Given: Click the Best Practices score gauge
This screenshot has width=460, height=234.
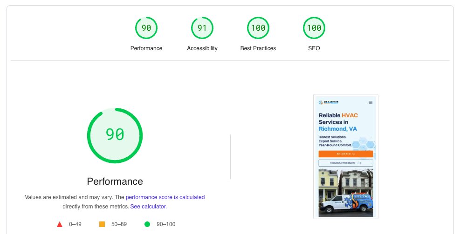Looking at the screenshot, I should coord(258,28).
